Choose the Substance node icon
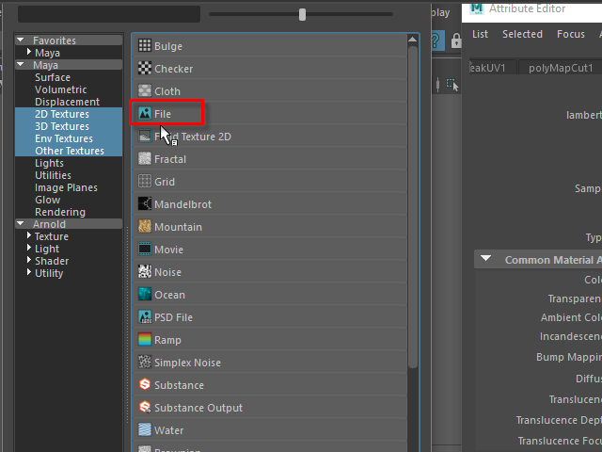This screenshot has width=602, height=452. pyautogui.click(x=145, y=385)
